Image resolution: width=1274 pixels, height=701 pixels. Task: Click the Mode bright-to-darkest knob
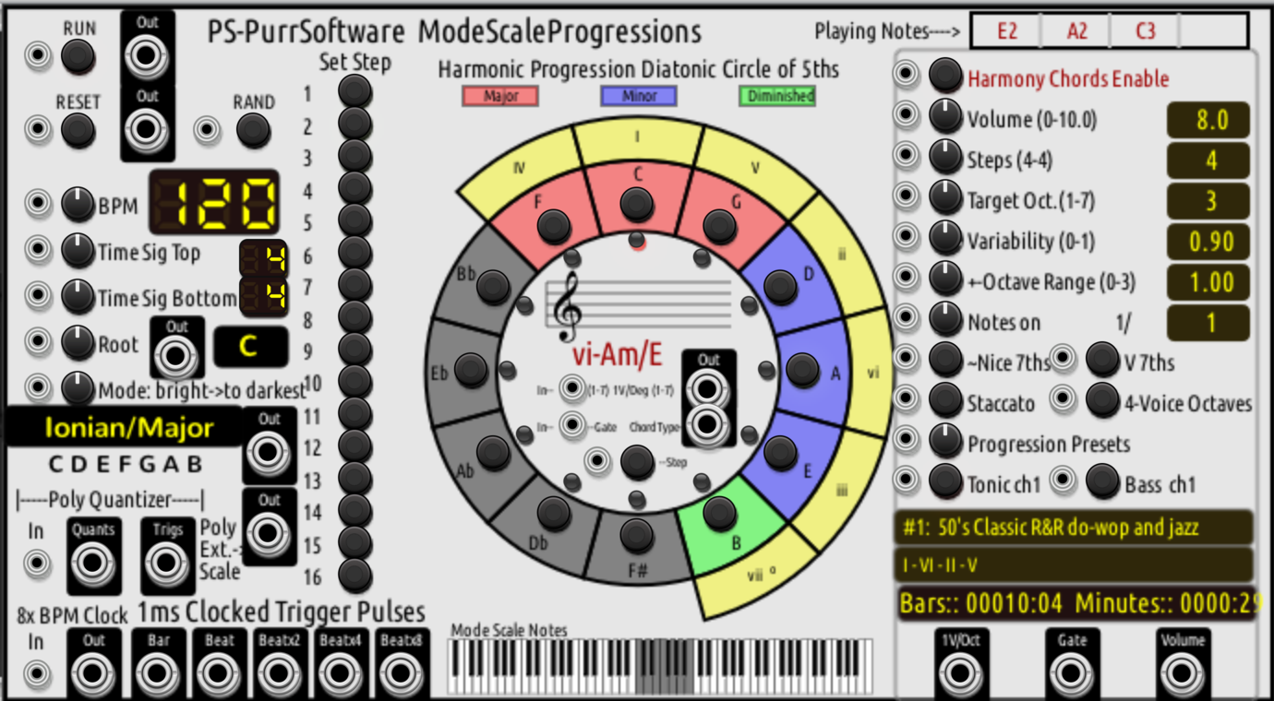[78, 388]
